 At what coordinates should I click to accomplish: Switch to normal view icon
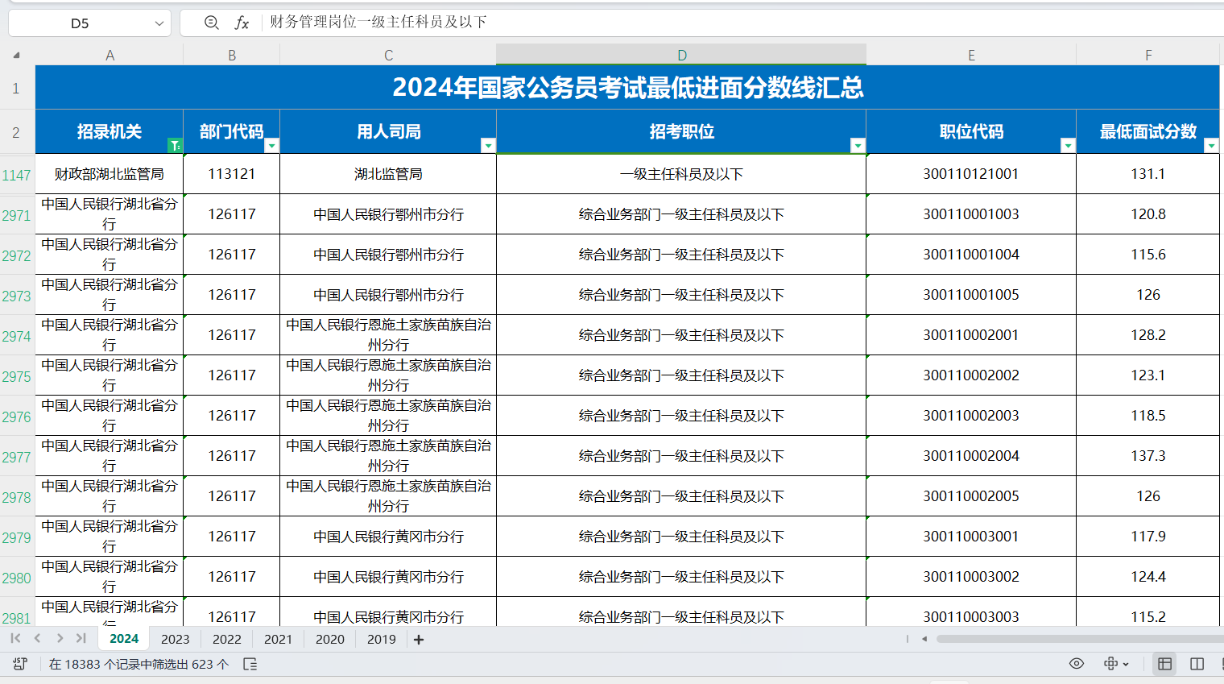1164,664
